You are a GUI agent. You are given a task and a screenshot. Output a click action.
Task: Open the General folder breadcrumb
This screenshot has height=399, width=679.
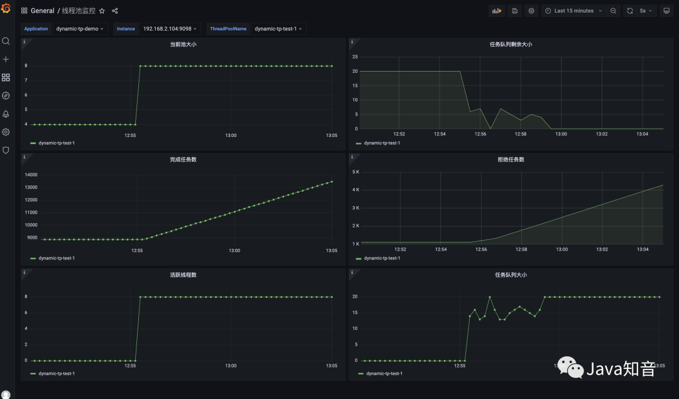43,11
